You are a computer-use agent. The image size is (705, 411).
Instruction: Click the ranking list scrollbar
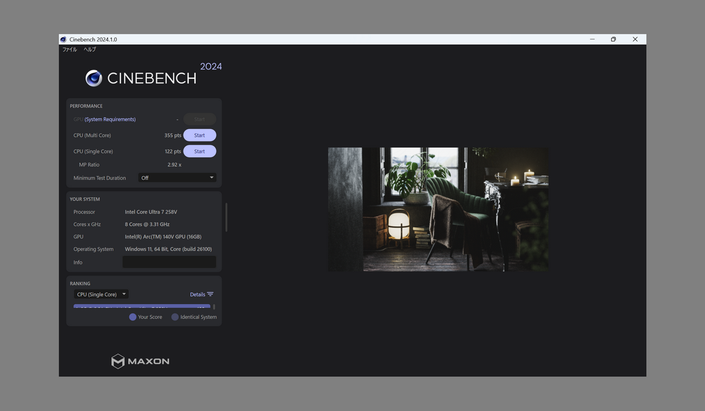pyautogui.click(x=214, y=306)
